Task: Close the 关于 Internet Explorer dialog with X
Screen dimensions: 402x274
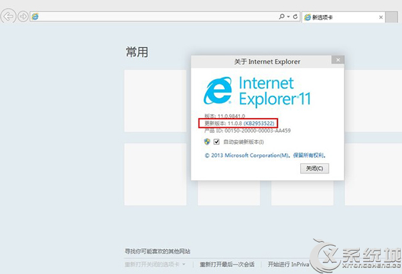Action: (x=338, y=60)
